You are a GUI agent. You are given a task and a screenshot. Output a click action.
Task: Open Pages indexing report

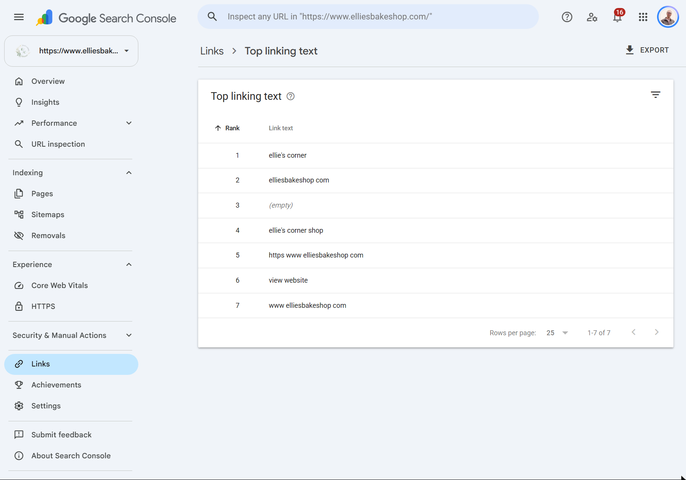point(71,194)
